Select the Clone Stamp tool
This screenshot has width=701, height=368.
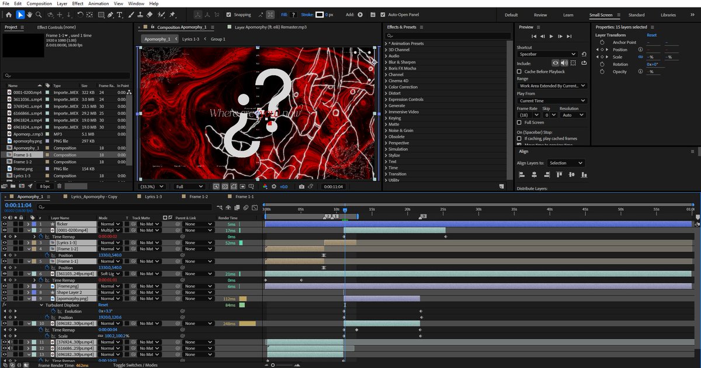click(x=141, y=15)
